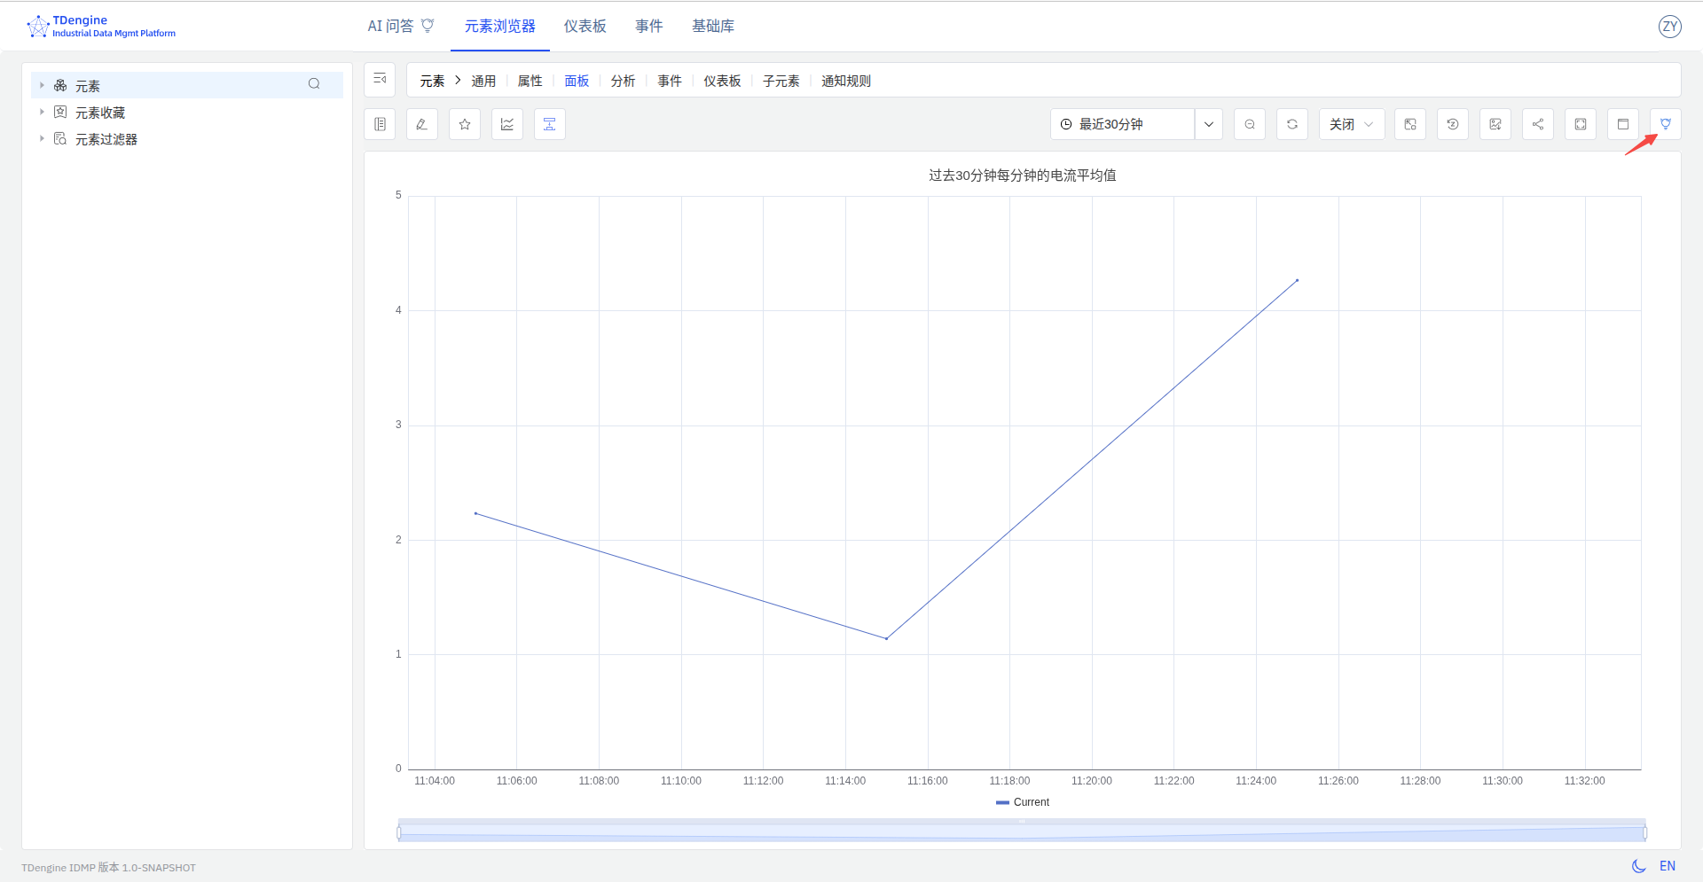Click the 元素 breadcrumb link
This screenshot has width=1703, height=882.
tap(432, 81)
